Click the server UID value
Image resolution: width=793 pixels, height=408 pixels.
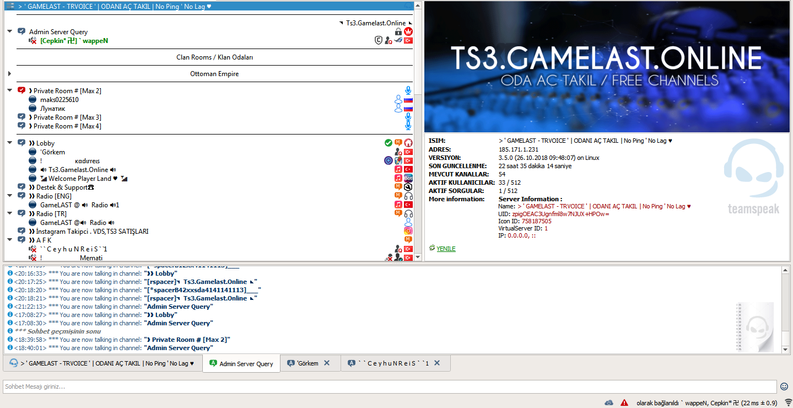(560, 214)
